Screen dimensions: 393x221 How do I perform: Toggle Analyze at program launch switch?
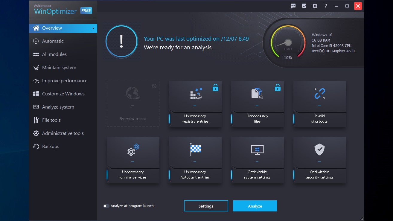(106, 206)
